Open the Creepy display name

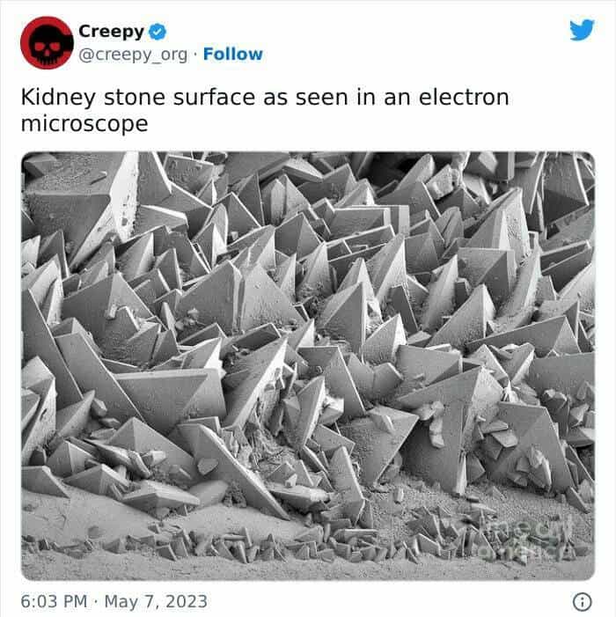112,32
